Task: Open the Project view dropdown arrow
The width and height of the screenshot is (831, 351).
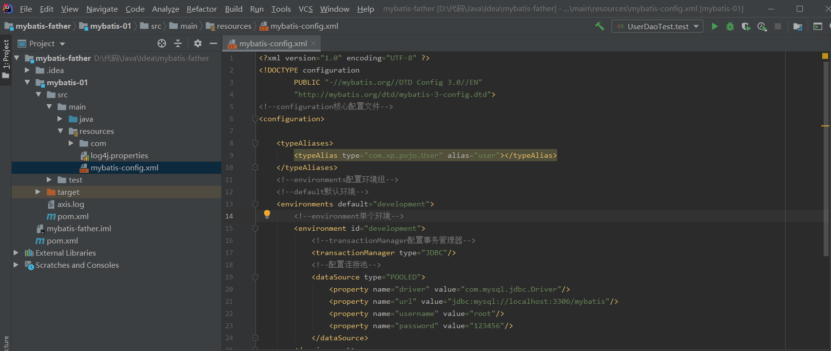Action: click(x=62, y=44)
